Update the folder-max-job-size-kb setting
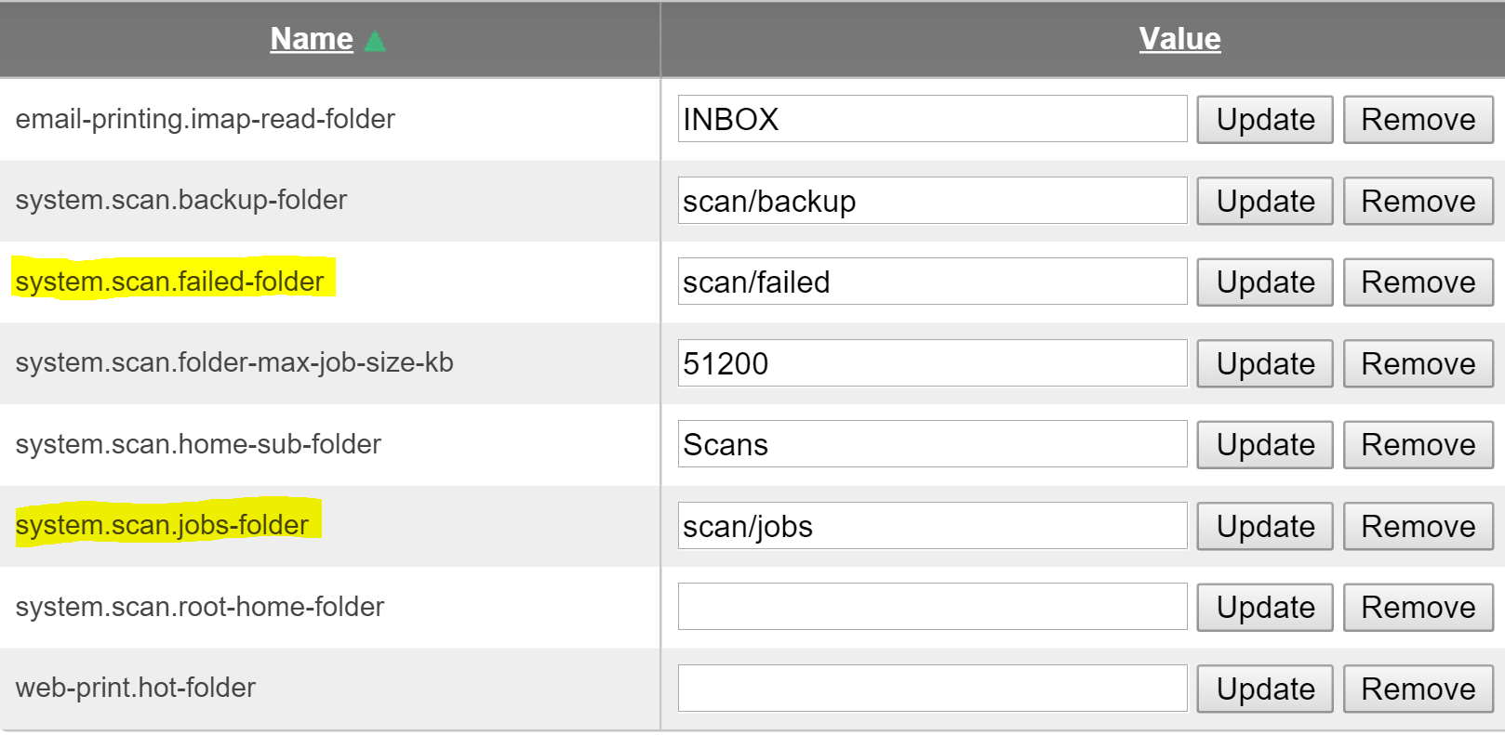Viewport: 1505px width, 735px height. click(x=1264, y=363)
